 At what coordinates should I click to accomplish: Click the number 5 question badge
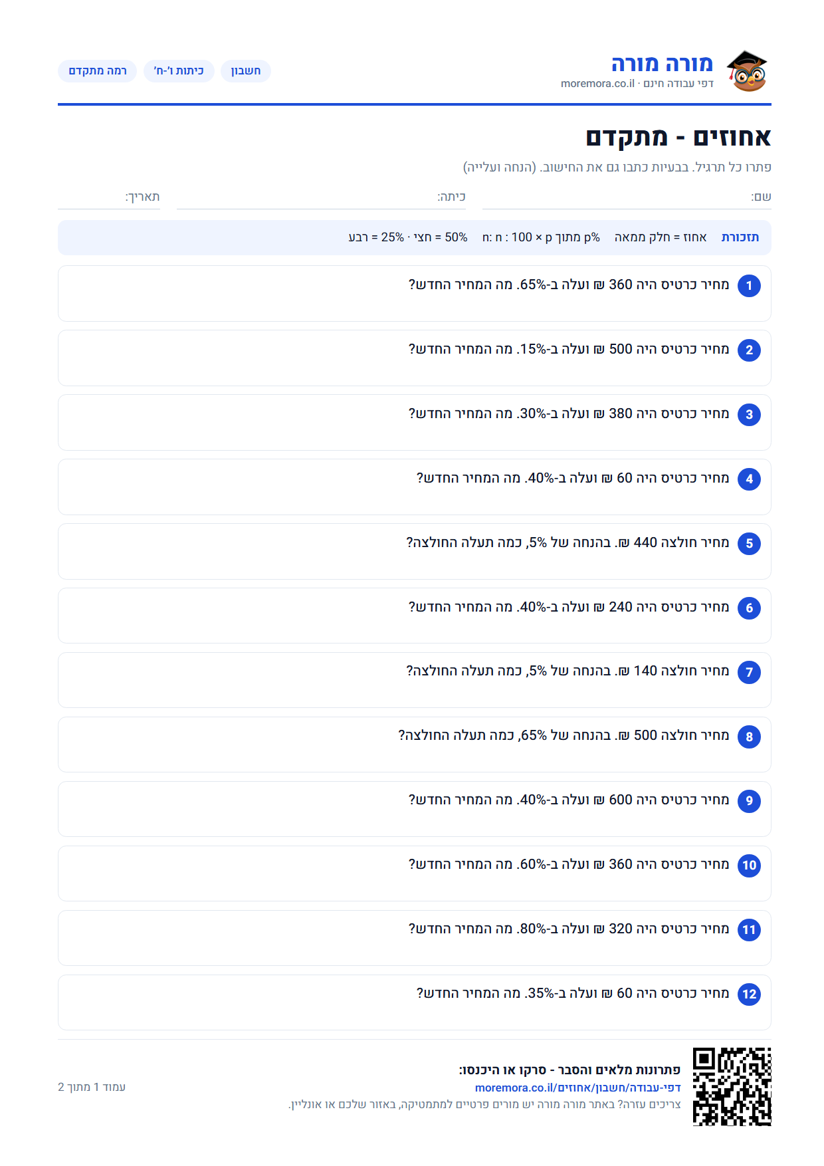(x=749, y=544)
